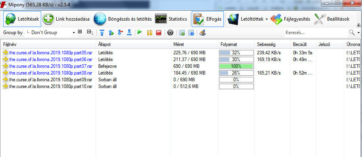Viewport: 362px width, 157px height.
Task: Click the Befejezve status cell
Action: (x=107, y=66)
